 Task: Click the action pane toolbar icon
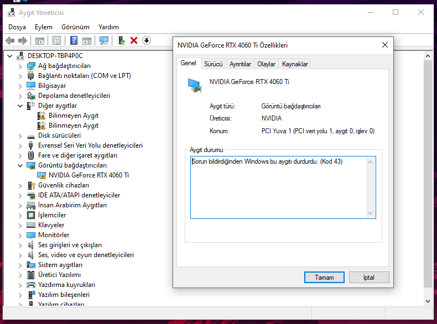coord(87,41)
